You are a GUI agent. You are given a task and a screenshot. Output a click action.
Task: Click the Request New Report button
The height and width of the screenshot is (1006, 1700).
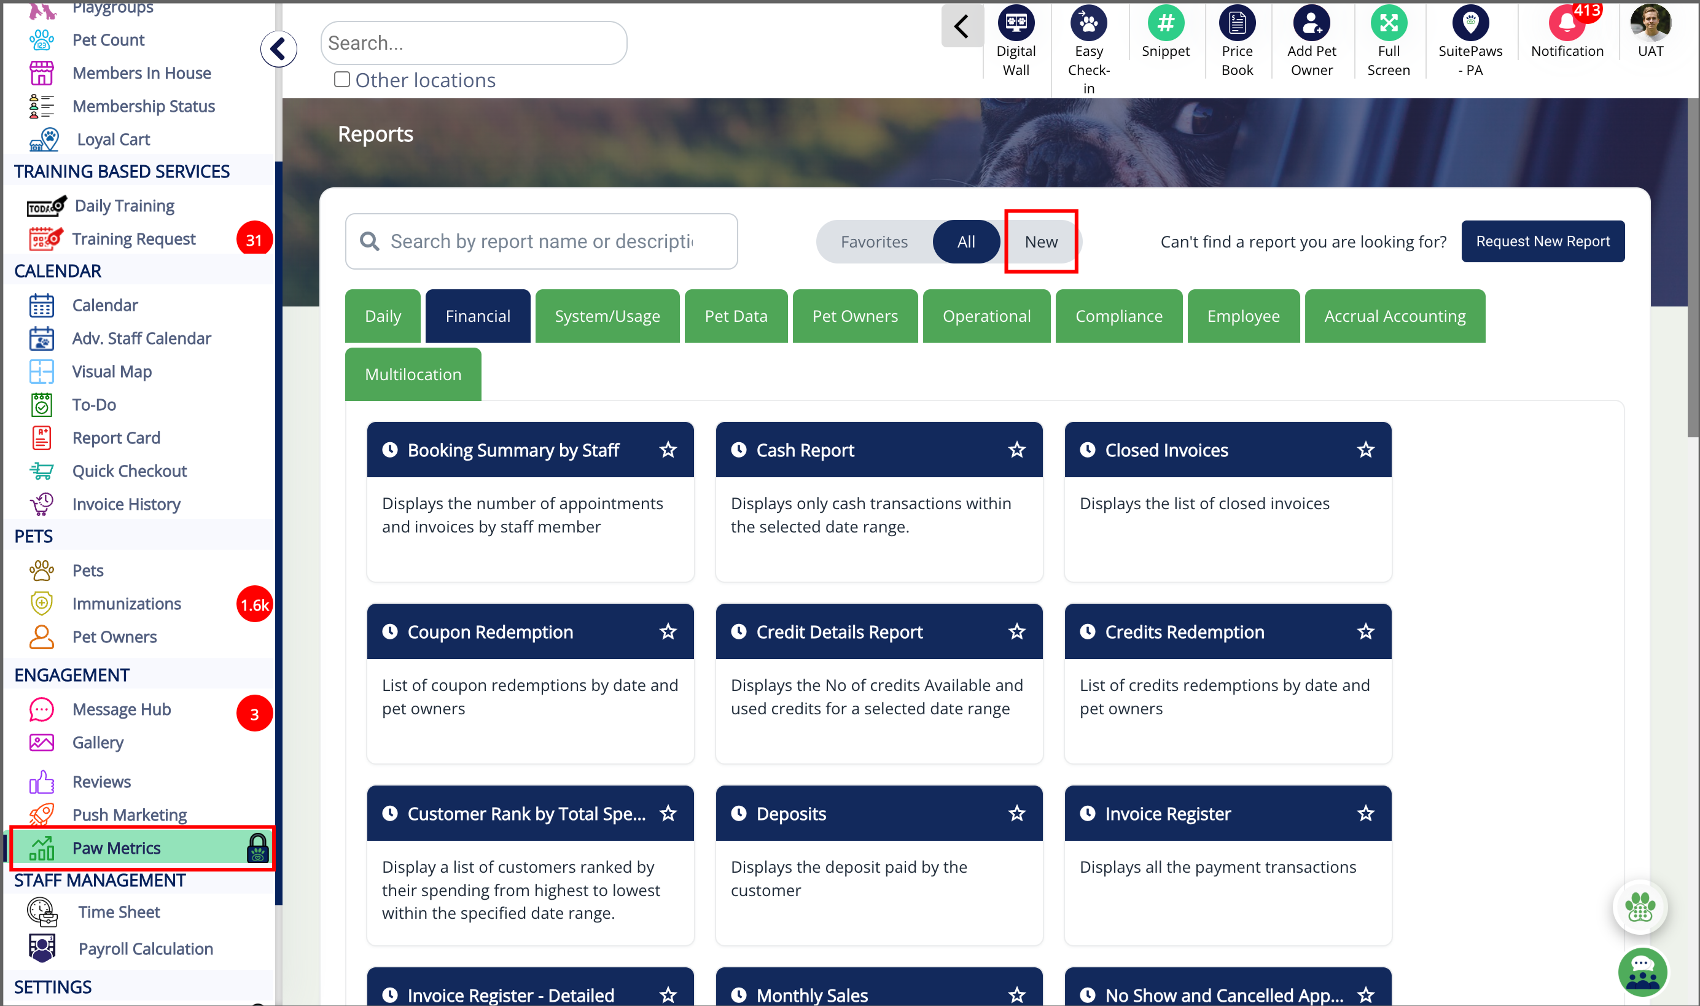click(1542, 241)
